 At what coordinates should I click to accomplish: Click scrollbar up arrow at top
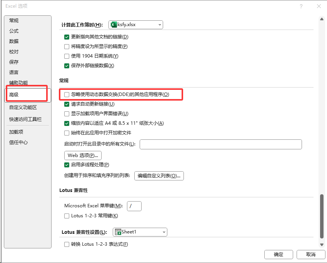pyautogui.click(x=322, y=19)
